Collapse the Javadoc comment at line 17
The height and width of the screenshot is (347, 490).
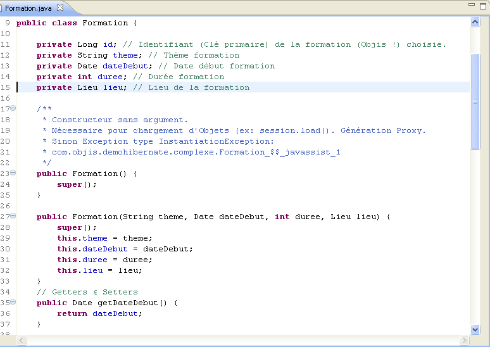point(13,108)
